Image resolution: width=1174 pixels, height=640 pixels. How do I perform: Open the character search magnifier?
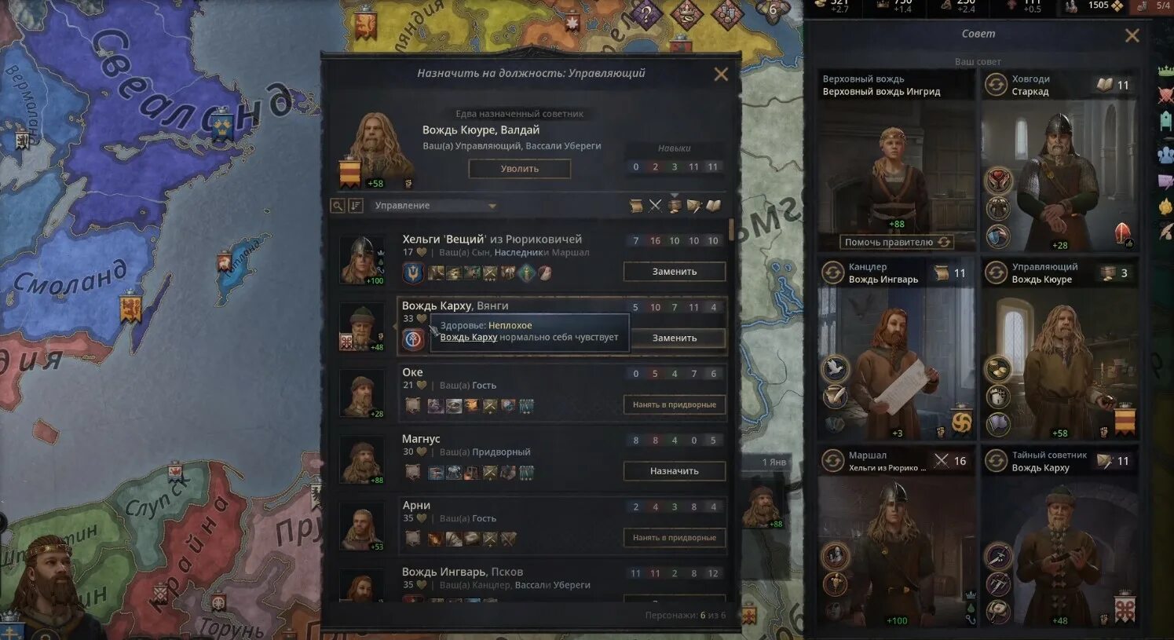pos(338,206)
